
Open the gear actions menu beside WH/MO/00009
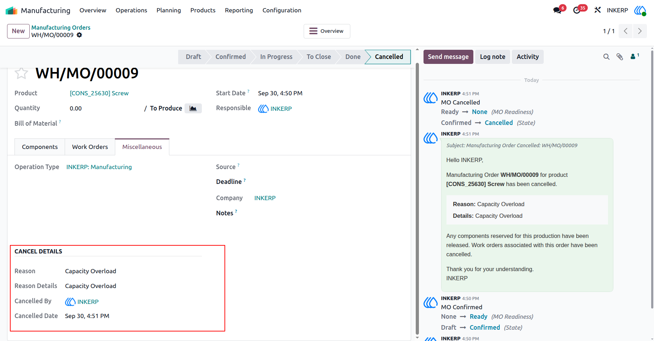80,35
